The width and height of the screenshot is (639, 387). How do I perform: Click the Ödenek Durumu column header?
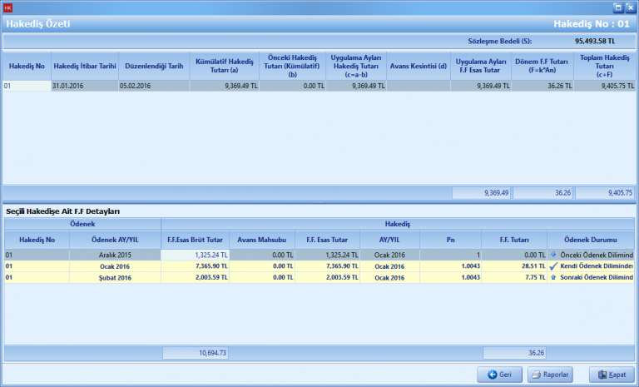point(590,240)
